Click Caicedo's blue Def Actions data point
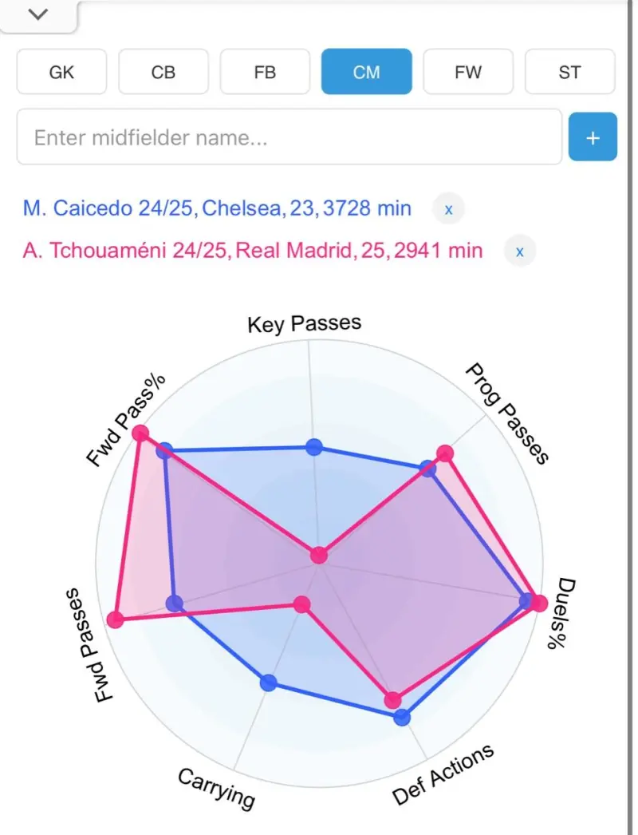 [x=402, y=718]
